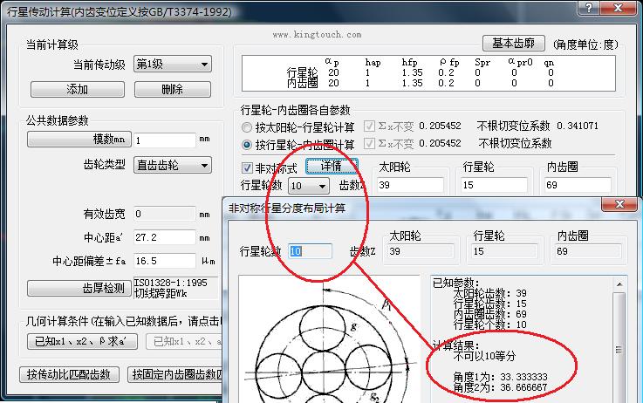
Task: Click the 中心距偏差±fa field with 16.5
Action: [165, 261]
